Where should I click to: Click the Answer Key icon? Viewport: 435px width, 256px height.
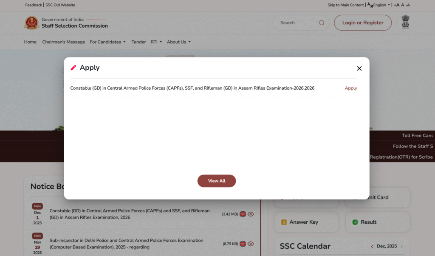coord(284,222)
